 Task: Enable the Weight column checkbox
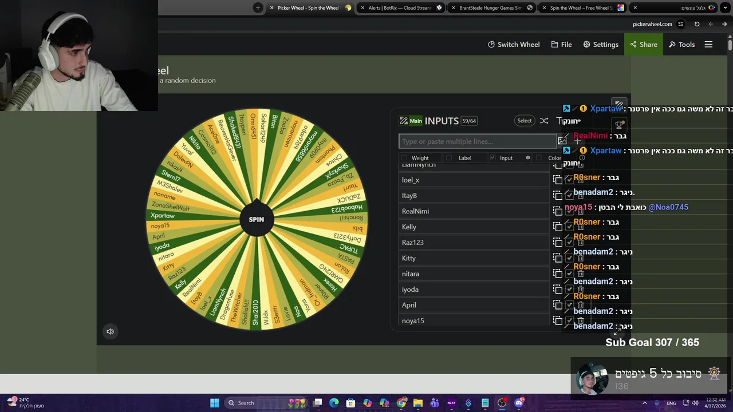[404, 158]
